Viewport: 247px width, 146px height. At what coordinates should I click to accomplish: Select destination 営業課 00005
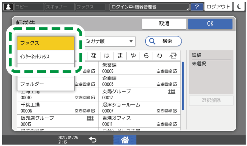(x=139, y=68)
